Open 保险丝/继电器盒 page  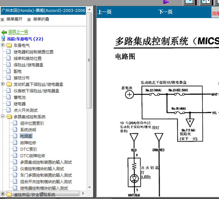pos(29,65)
